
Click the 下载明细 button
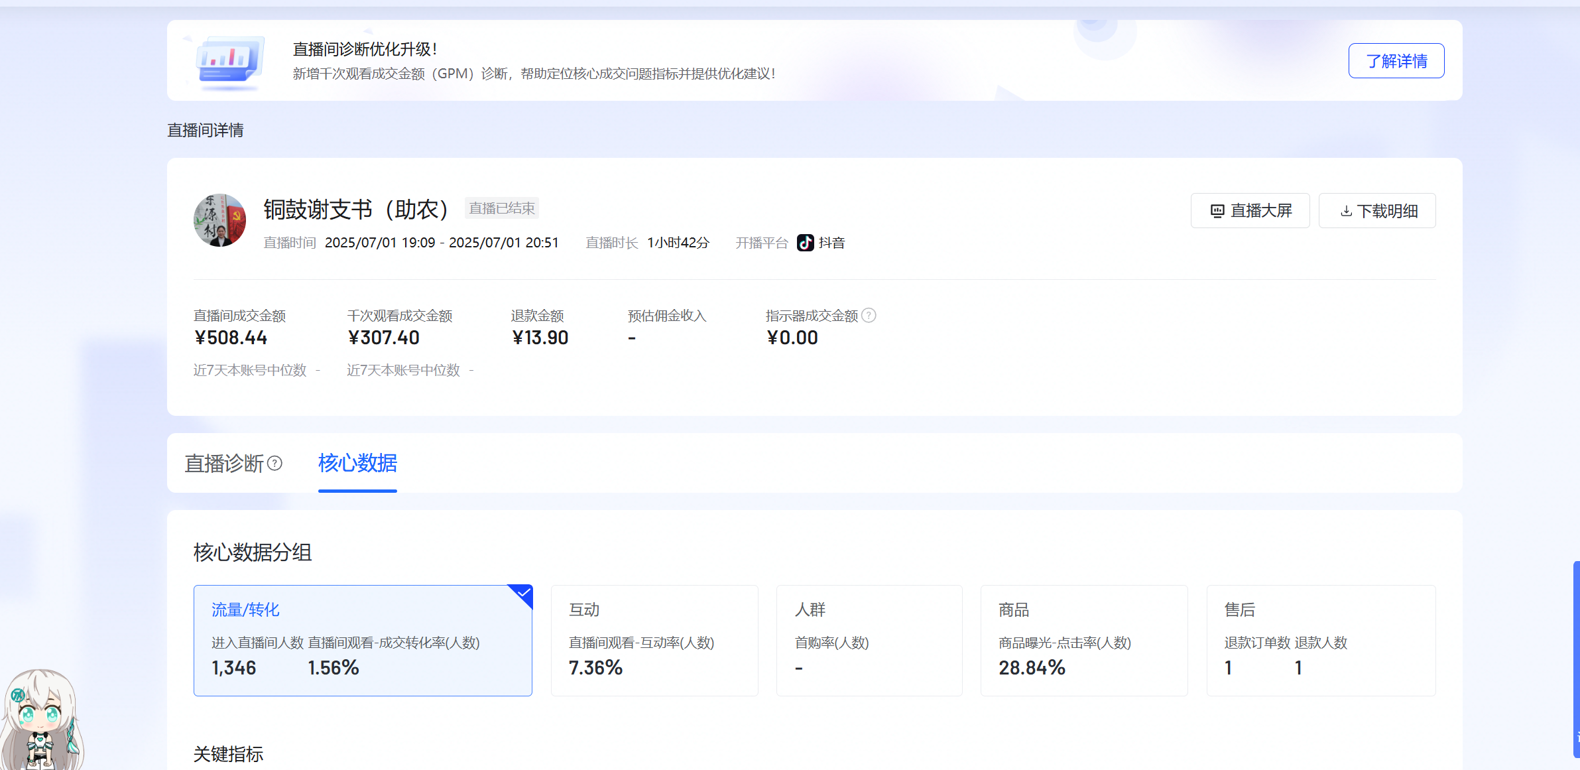[1377, 211]
